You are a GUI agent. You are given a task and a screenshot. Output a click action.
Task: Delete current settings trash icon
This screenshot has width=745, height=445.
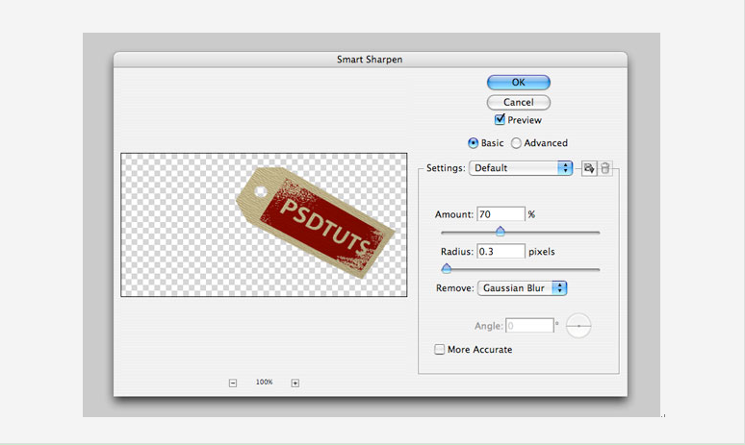click(604, 168)
